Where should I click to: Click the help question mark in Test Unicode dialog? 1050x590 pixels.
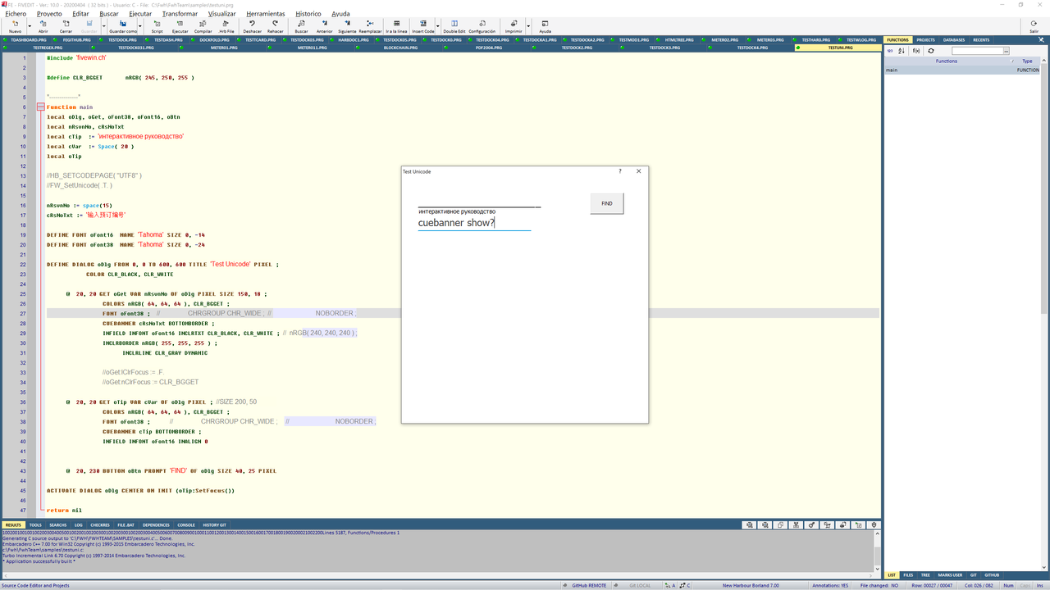pyautogui.click(x=620, y=171)
